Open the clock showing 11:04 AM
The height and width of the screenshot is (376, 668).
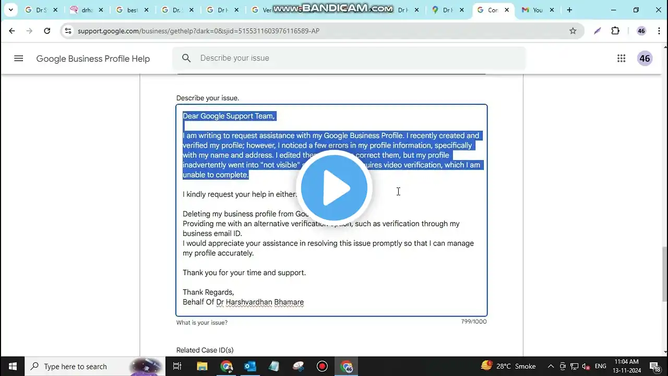coord(626,366)
